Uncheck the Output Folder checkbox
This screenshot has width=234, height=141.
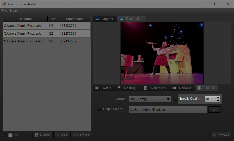click(x=99, y=109)
